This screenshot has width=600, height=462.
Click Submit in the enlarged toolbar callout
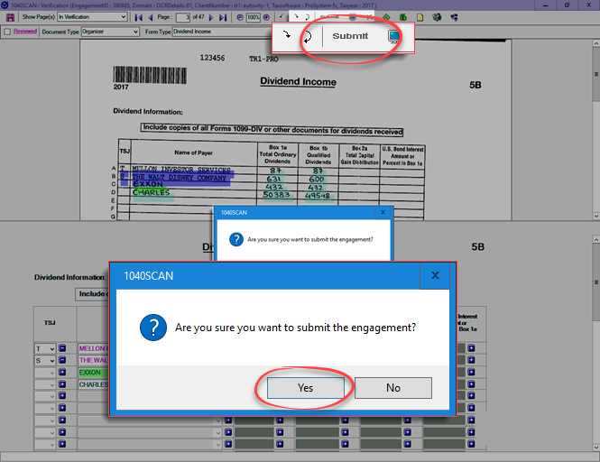coord(349,37)
